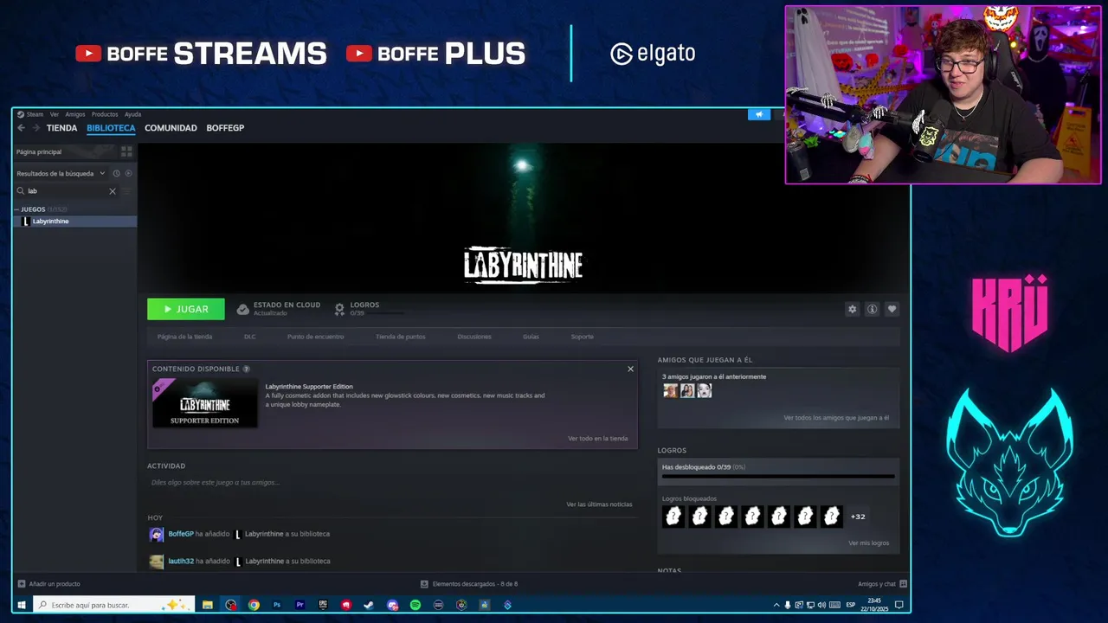1108x623 pixels.
Task: Click the green JUGAR button
Action: 186,309
